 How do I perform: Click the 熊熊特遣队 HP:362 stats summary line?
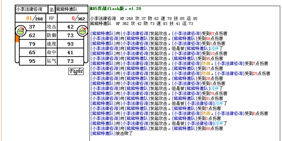pos(142,24)
